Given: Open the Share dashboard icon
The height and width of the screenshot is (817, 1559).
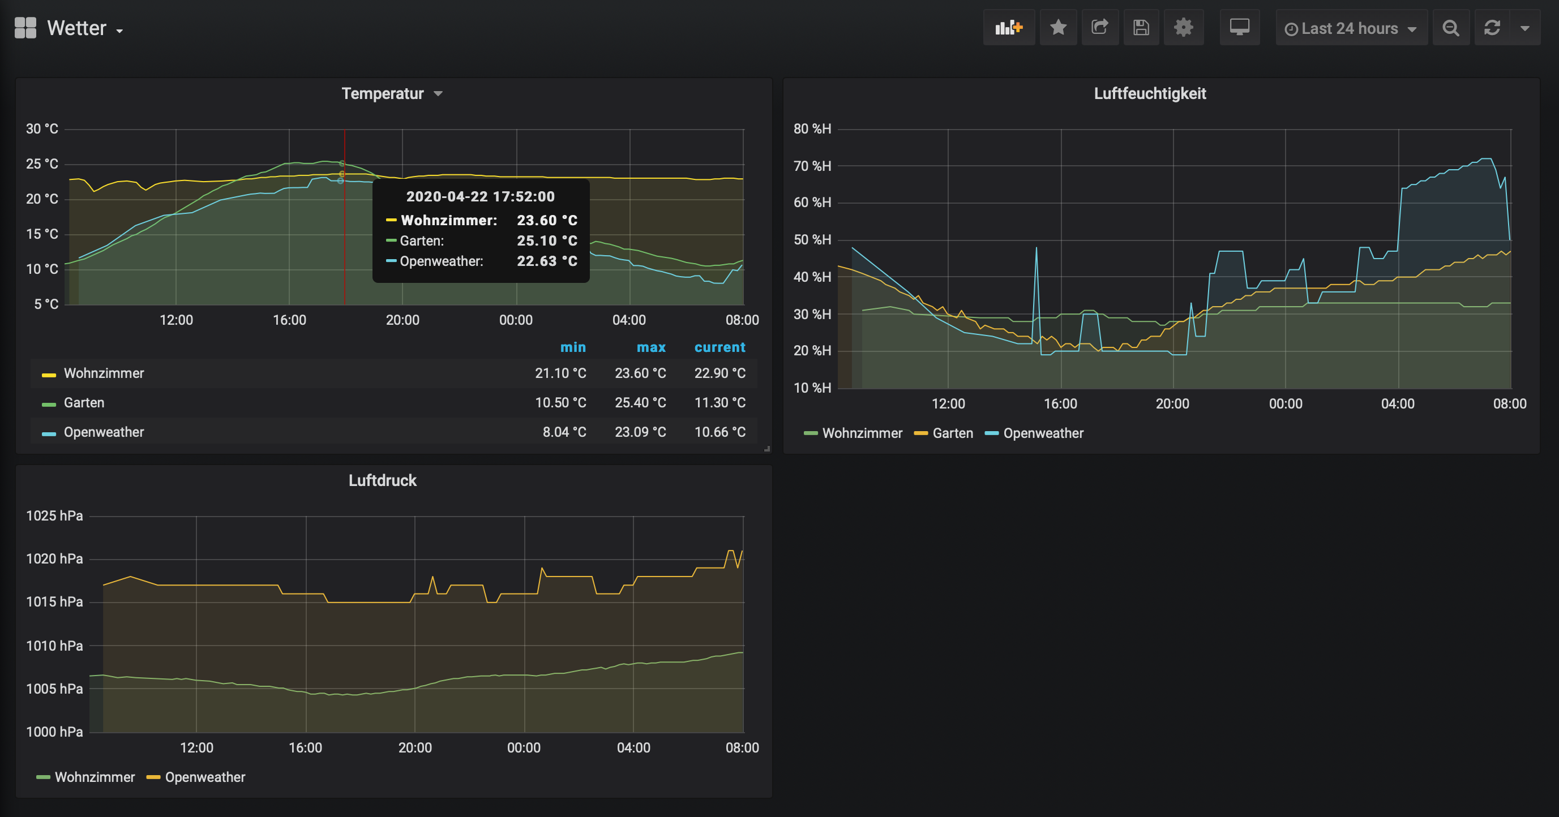Looking at the screenshot, I should [1100, 28].
